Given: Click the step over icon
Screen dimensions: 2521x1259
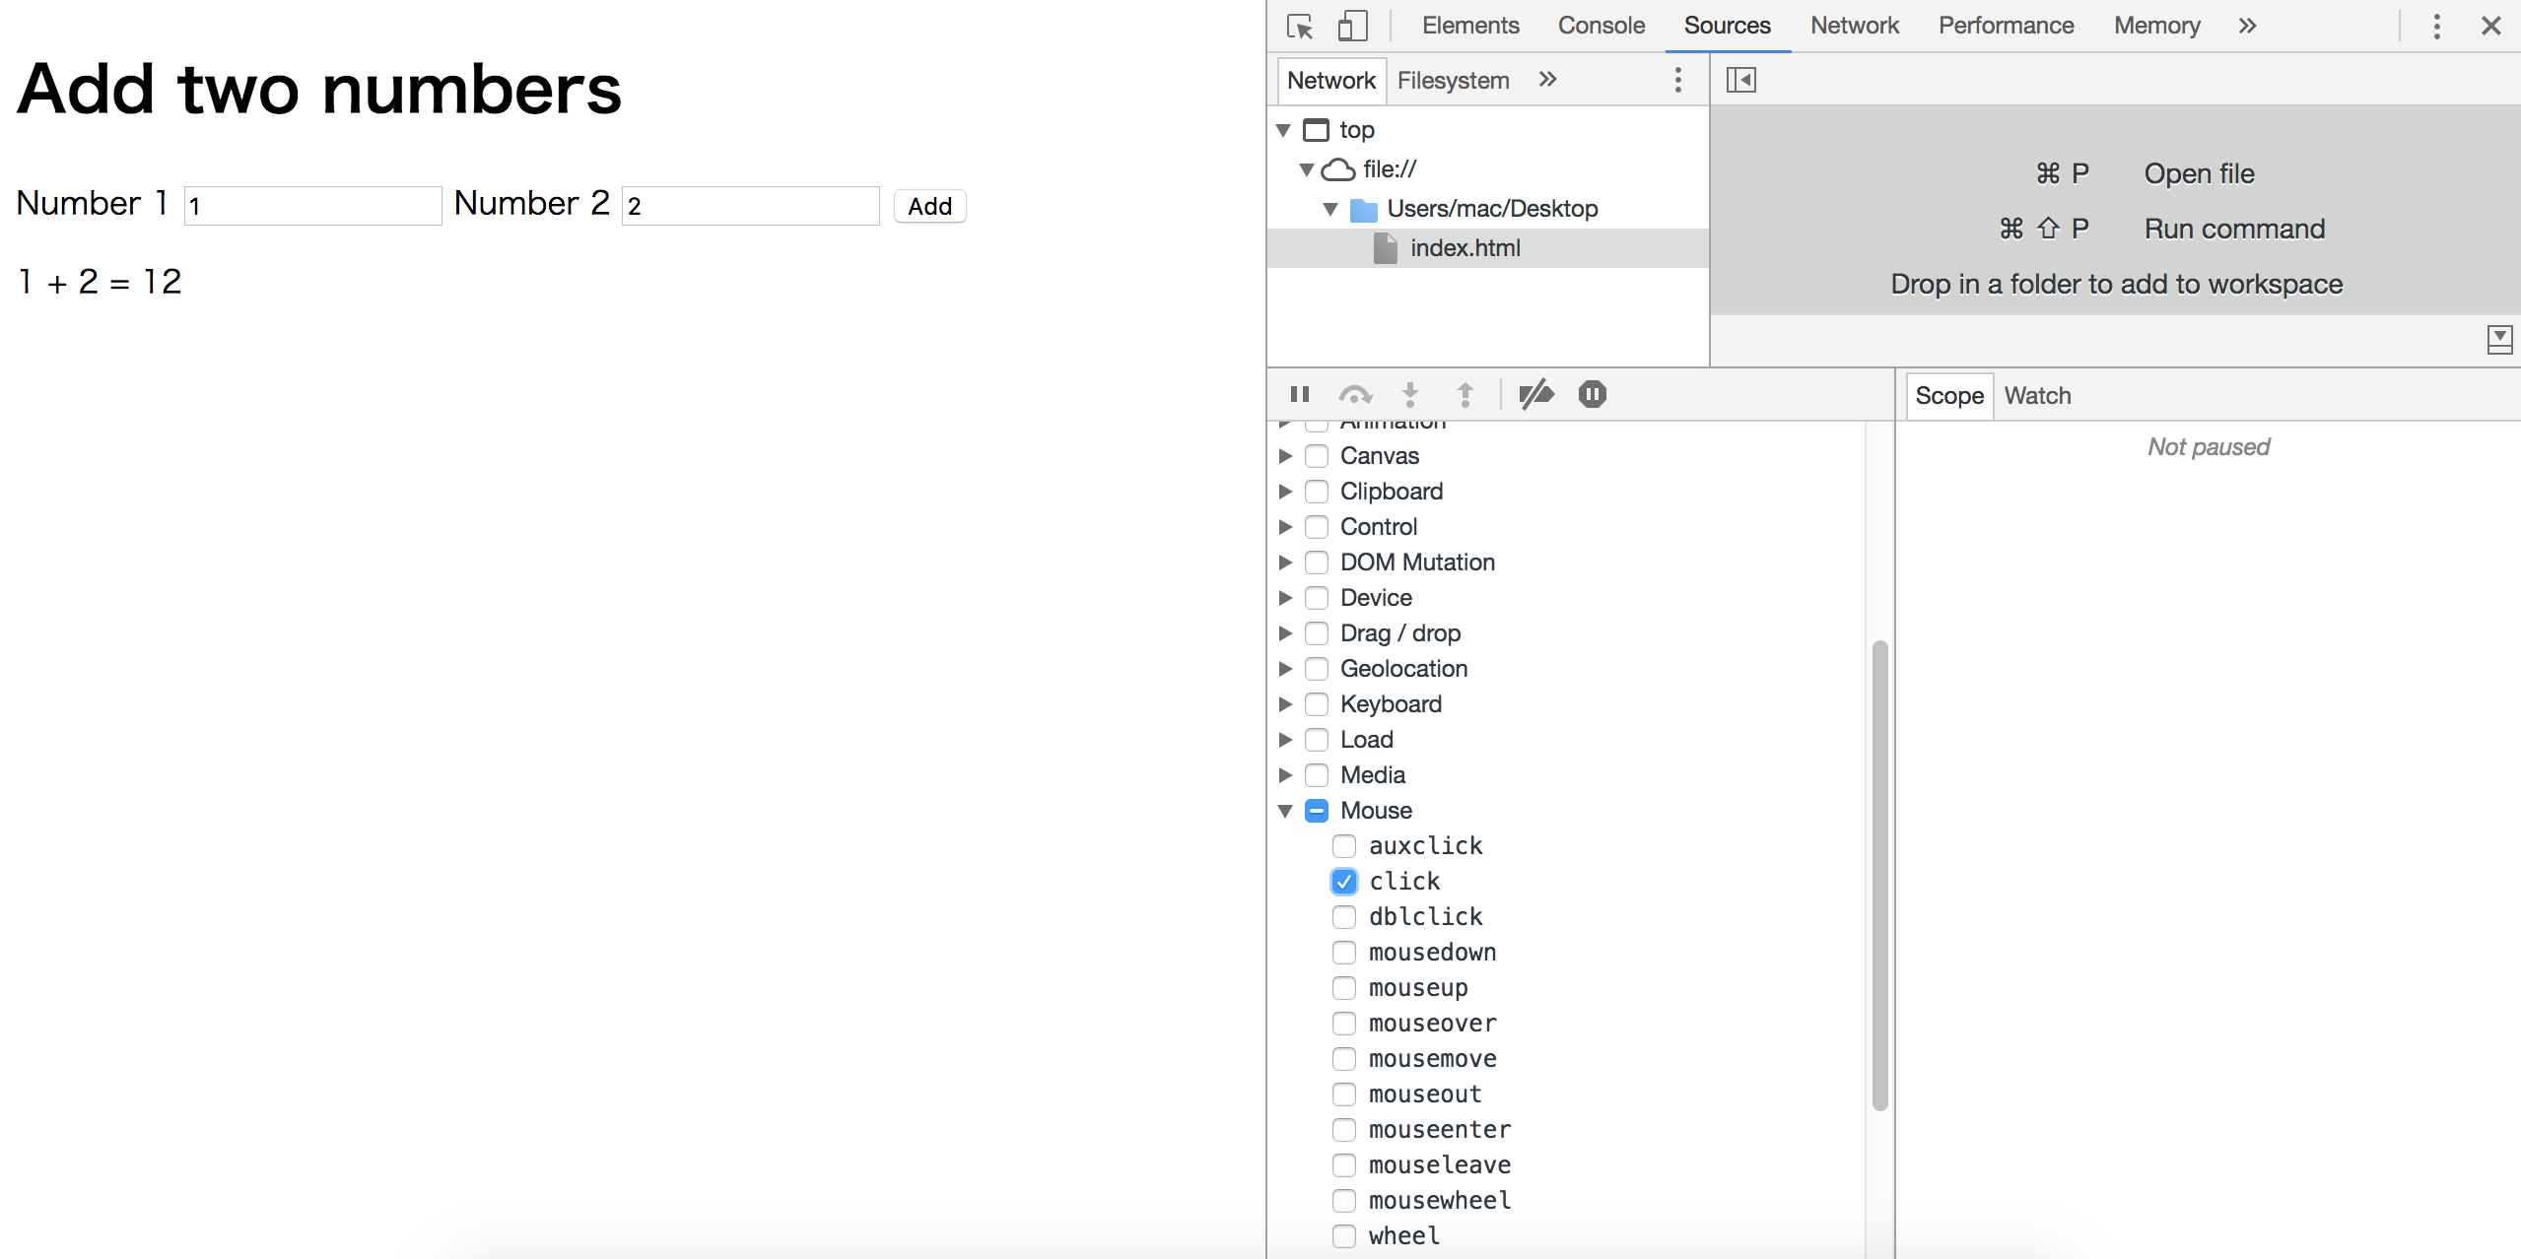Looking at the screenshot, I should [1355, 395].
